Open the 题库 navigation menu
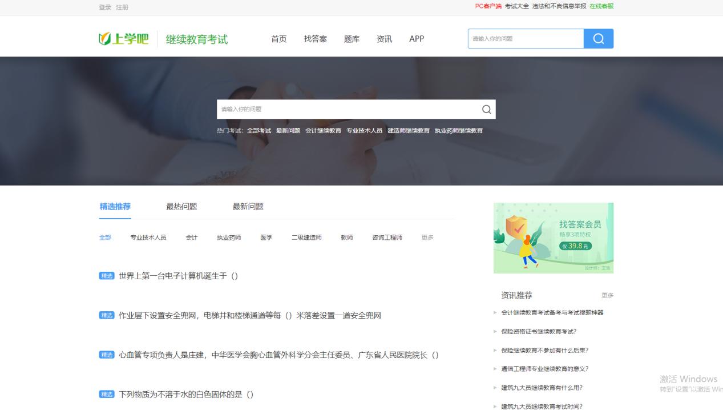Viewport: 723px width, 410px height. pyautogui.click(x=352, y=39)
